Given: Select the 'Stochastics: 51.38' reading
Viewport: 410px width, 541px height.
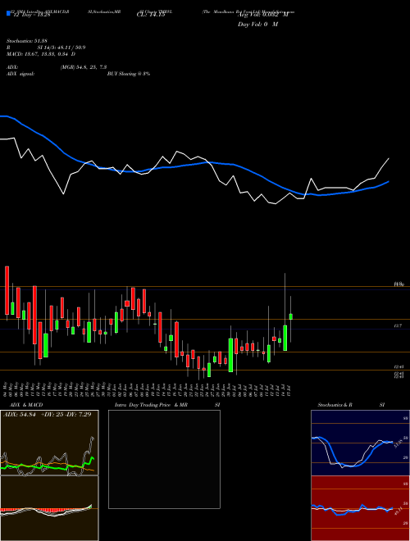Looking at the screenshot, I should 26,42.
